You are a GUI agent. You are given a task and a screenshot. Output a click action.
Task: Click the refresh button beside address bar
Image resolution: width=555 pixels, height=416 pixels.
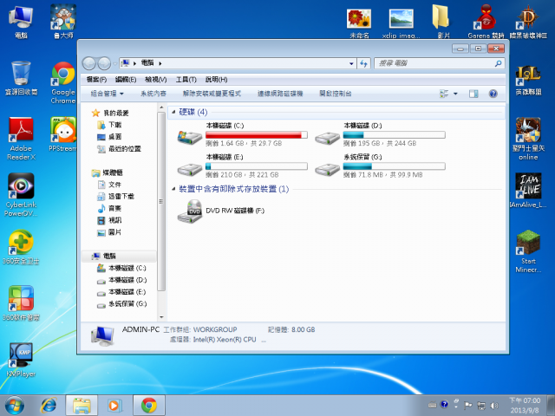tap(363, 63)
